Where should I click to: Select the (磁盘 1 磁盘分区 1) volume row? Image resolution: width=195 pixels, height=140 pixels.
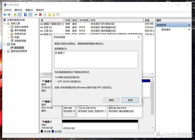97,24
